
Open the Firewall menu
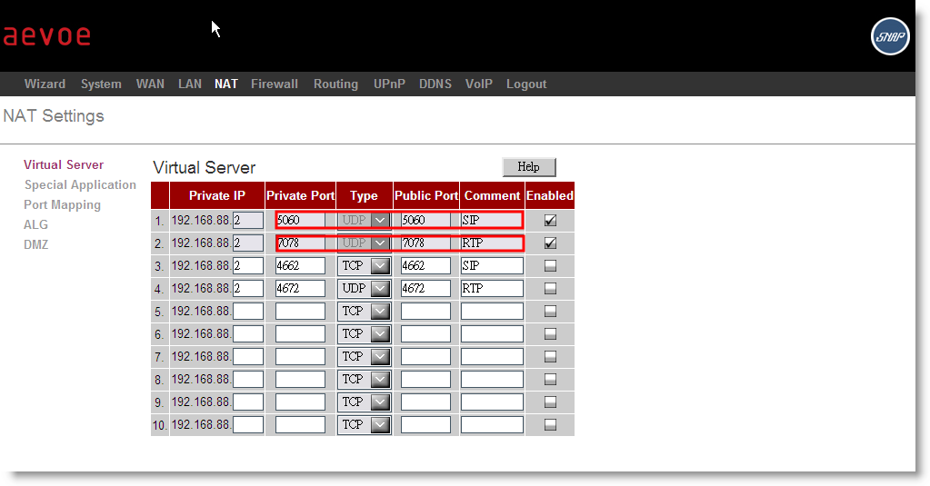coord(274,84)
